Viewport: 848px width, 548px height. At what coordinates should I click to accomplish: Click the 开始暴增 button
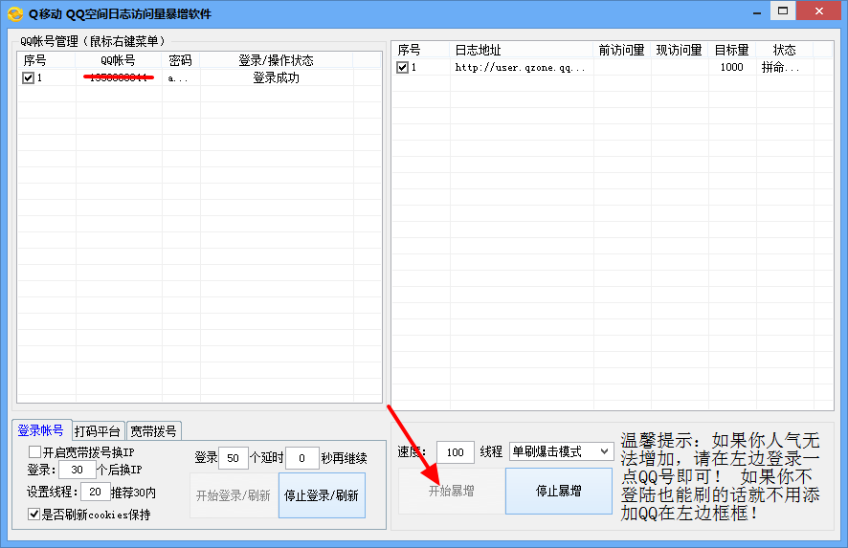452,491
